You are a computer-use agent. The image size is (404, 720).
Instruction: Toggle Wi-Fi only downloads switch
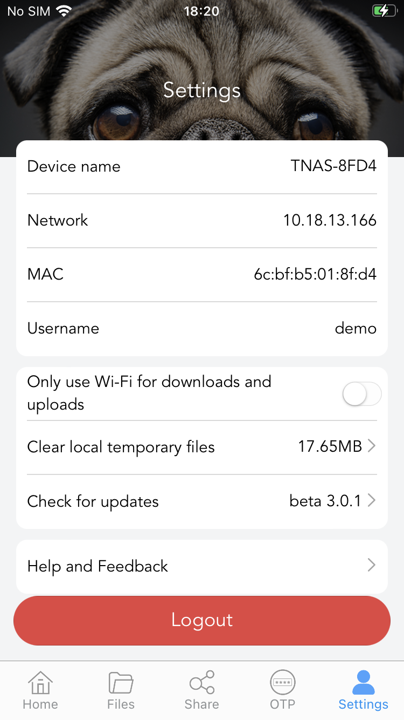pyautogui.click(x=362, y=394)
